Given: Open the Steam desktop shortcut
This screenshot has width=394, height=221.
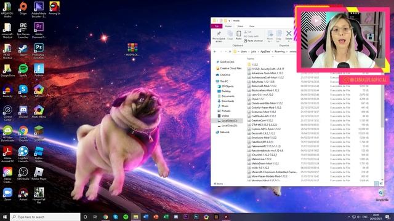Looking at the screenshot, I should pyautogui.click(x=23, y=50).
